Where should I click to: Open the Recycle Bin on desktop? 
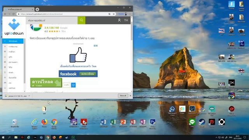(x=15, y=123)
